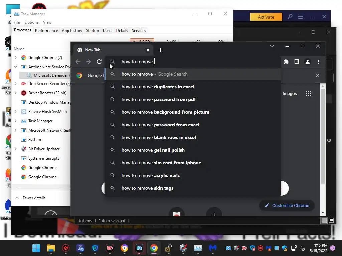Expand Microsoft Network Realtime process
Screen dimensions: 342x256
pos(15,130)
